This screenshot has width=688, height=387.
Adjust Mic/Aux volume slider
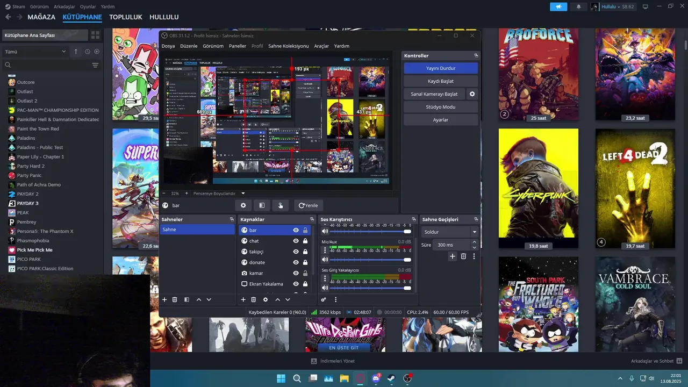coord(370,260)
